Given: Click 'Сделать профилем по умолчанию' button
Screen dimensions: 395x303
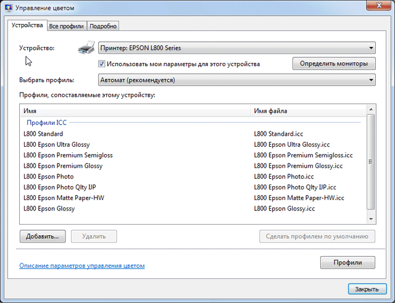Looking at the screenshot, I should 317,236.
